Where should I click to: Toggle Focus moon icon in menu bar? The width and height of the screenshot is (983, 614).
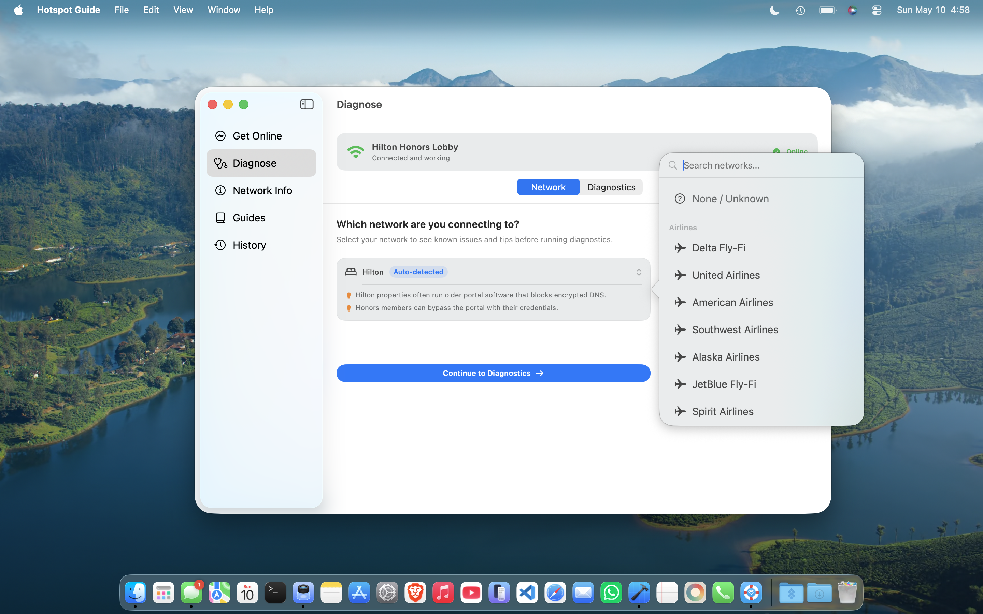coord(774,10)
